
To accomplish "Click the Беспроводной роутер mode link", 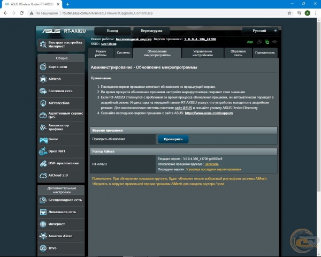I will tap(134, 39).
